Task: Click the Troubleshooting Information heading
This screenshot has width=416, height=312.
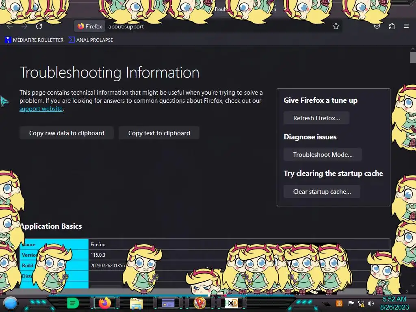Action: (109, 72)
